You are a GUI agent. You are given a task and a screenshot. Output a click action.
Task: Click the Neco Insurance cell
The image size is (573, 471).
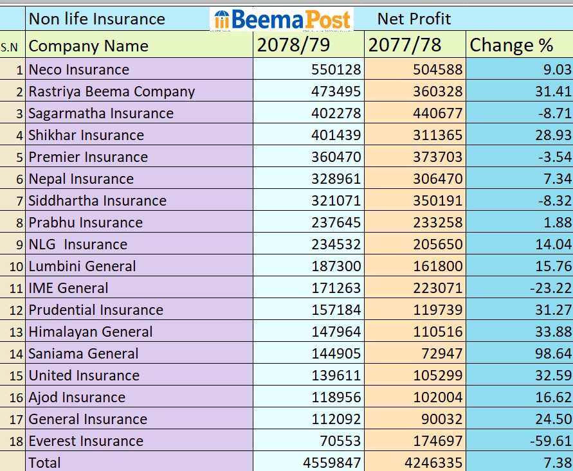click(x=79, y=69)
